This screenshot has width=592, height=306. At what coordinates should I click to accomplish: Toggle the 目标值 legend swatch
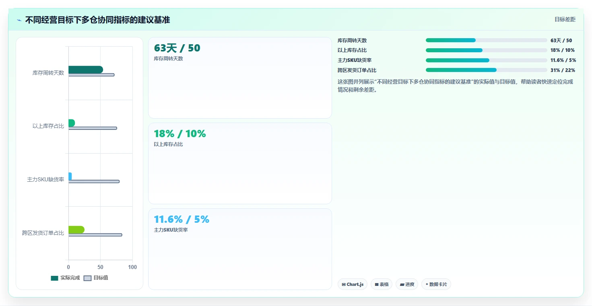tap(88, 278)
